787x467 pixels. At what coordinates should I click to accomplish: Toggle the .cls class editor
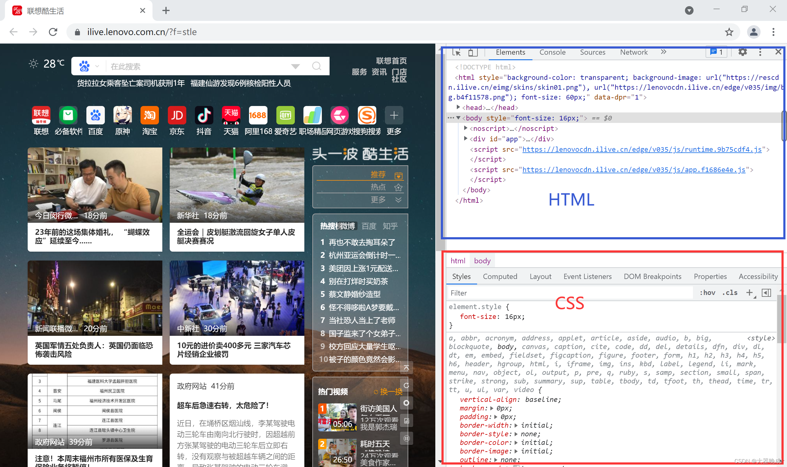point(730,293)
